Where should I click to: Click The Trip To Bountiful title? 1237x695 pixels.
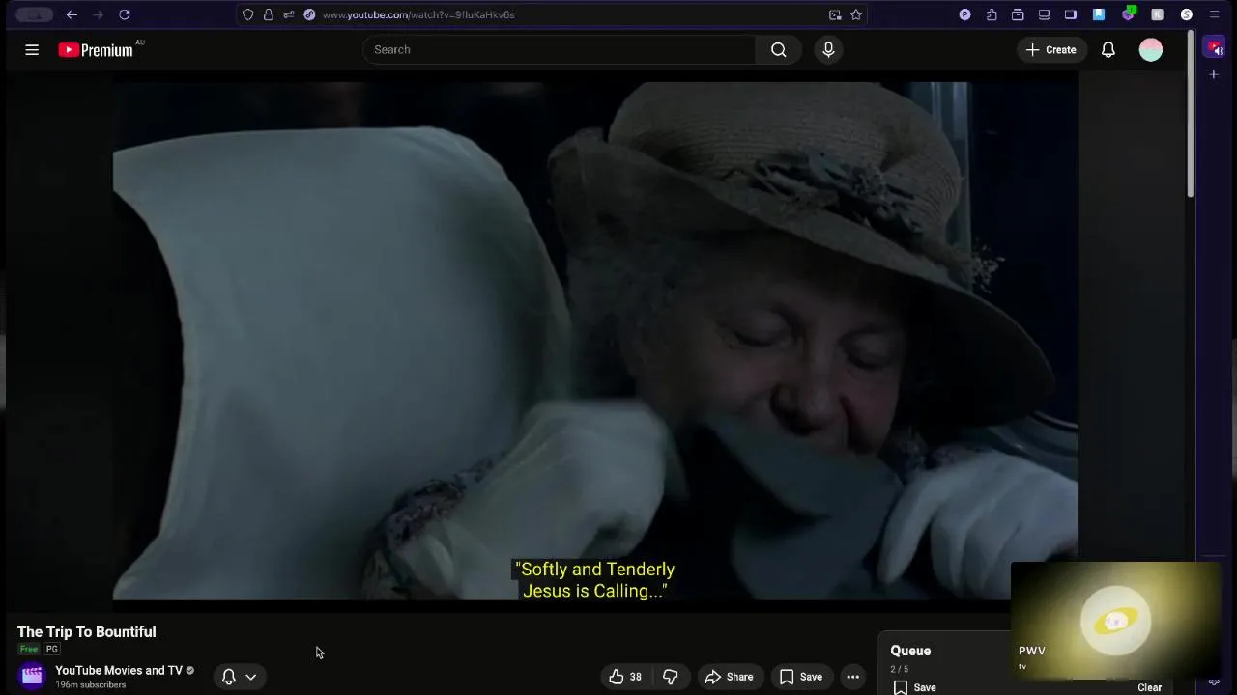(86, 631)
